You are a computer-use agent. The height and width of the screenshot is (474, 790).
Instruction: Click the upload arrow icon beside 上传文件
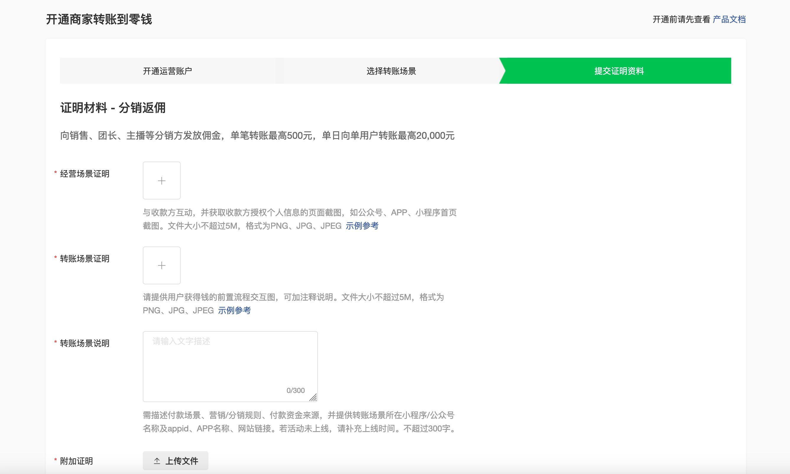157,461
